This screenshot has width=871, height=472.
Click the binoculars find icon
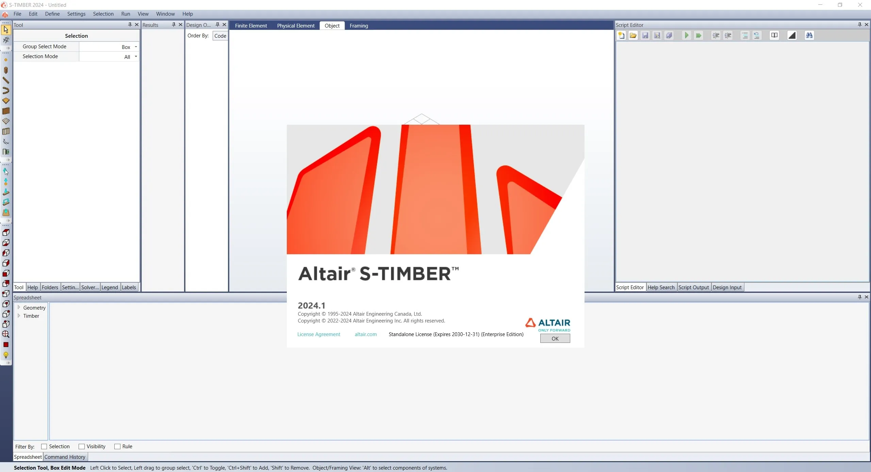(809, 35)
